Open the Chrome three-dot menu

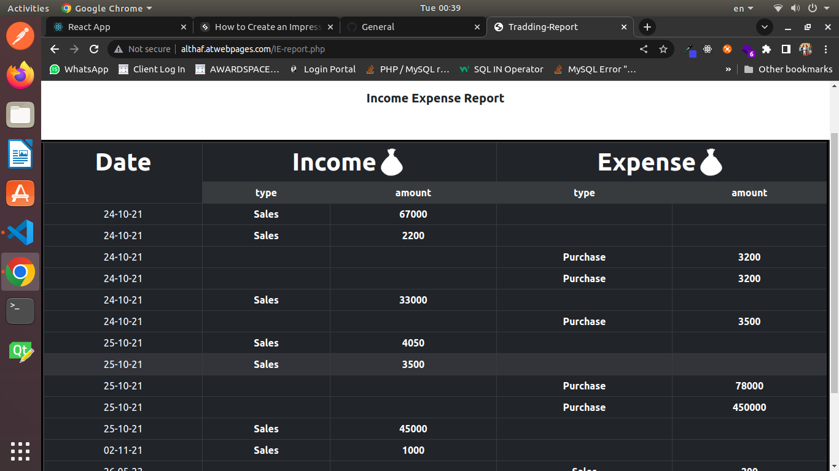[x=825, y=49]
